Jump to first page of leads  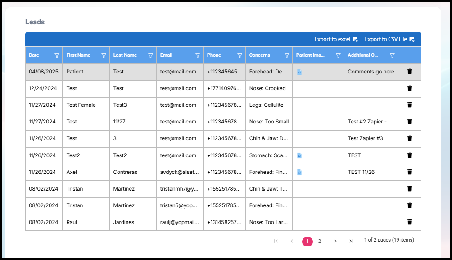[x=276, y=241]
